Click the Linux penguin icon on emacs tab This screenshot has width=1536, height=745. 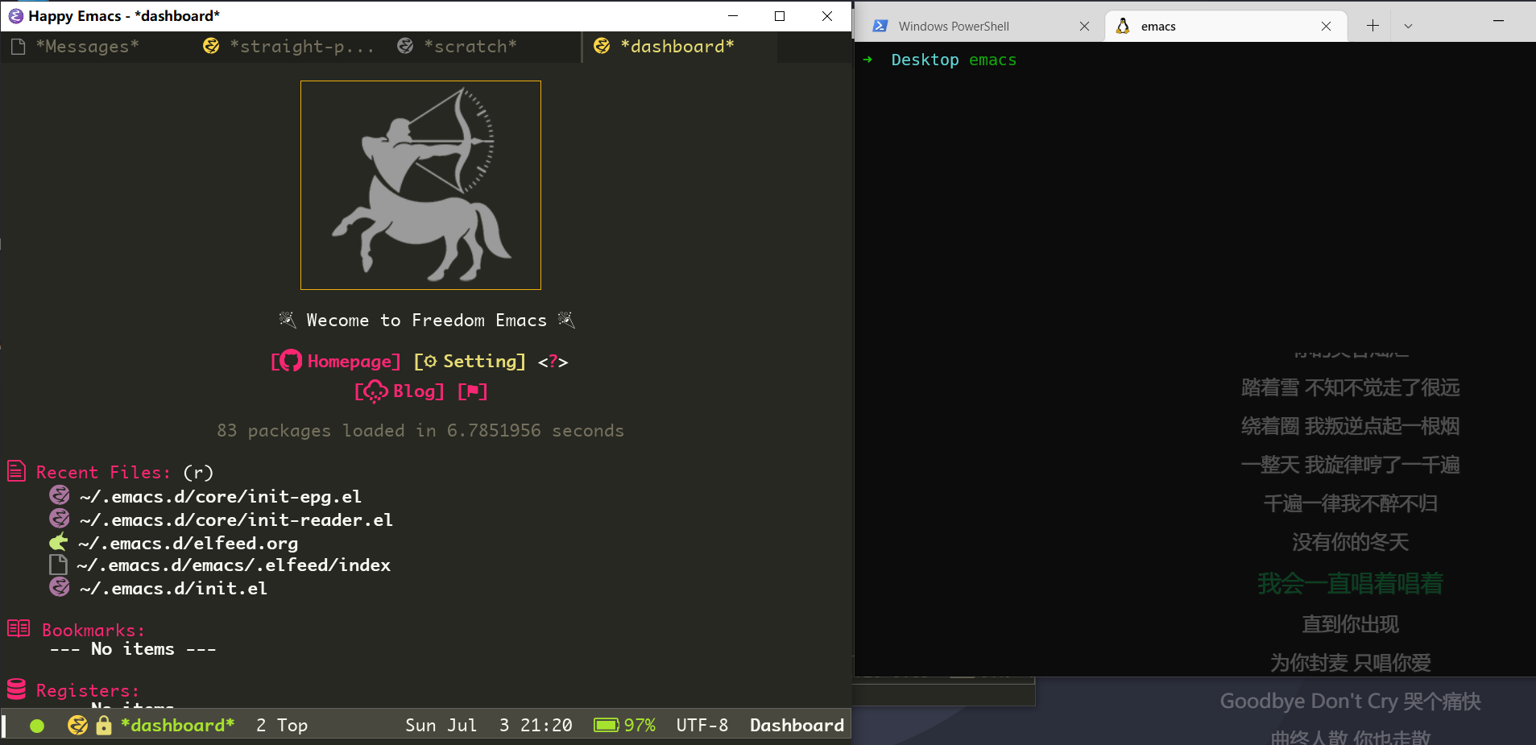[x=1123, y=26]
